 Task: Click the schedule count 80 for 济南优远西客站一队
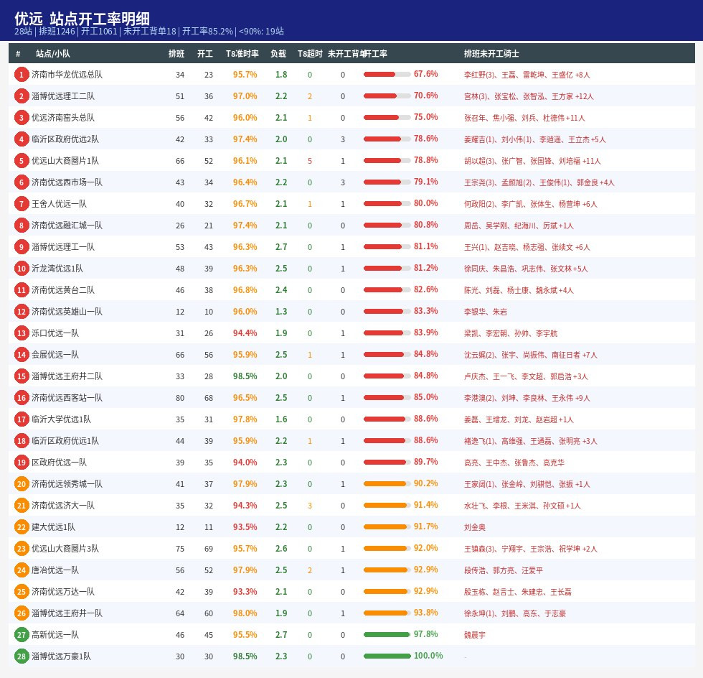coord(180,398)
